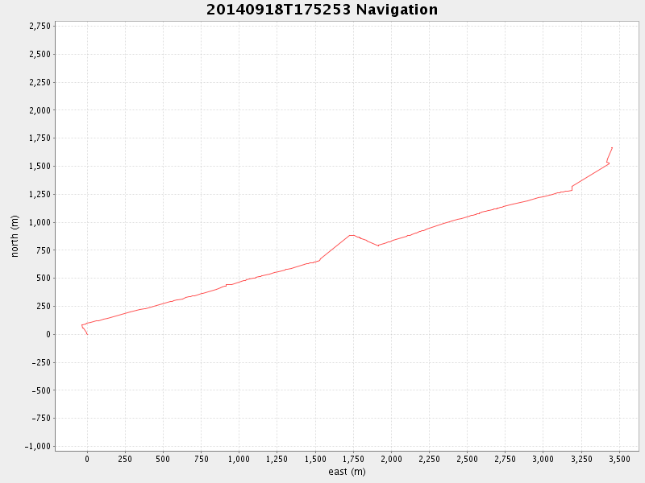This screenshot has height=483, width=645.
Task: Click the 'north (m)' y-axis label
Action: (x=15, y=236)
